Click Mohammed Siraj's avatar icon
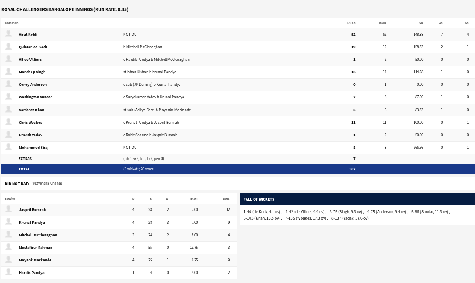This screenshot has height=283, width=475. point(9,147)
